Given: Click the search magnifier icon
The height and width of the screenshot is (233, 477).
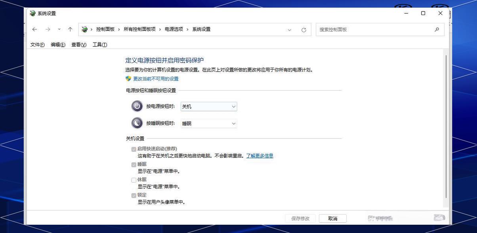Looking at the screenshot, I should (437, 29).
